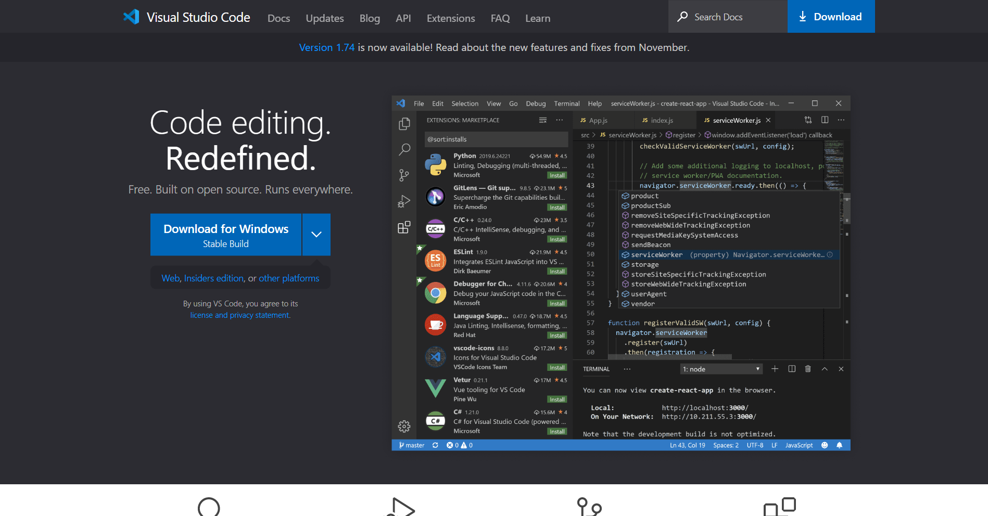Select serviceWorker suggestion in autocomplete list
Viewport: 988px width, 516px height.
[x=729, y=255]
